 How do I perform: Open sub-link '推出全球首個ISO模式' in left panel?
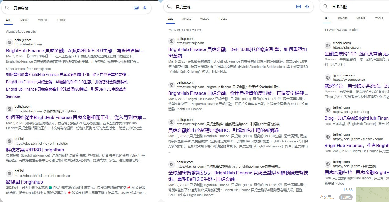[66, 89]
